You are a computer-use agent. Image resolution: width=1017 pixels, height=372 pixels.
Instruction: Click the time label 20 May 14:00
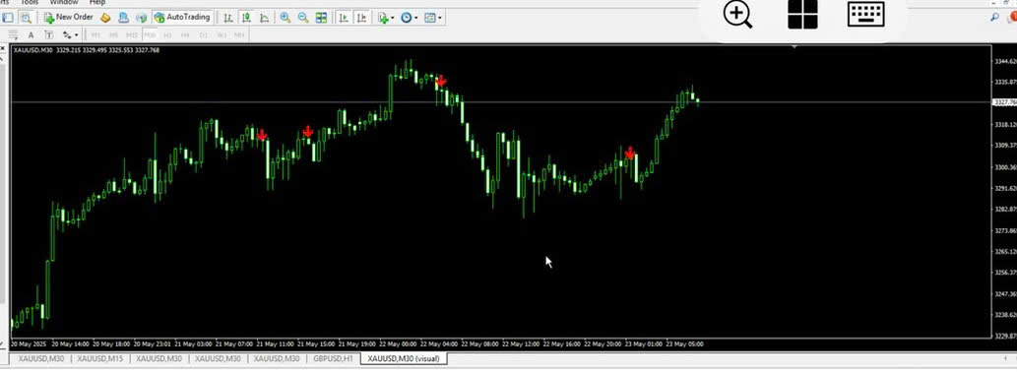pos(70,344)
